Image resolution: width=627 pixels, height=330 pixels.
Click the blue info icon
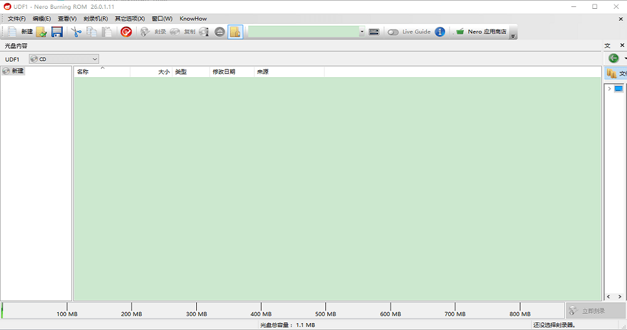[440, 32]
